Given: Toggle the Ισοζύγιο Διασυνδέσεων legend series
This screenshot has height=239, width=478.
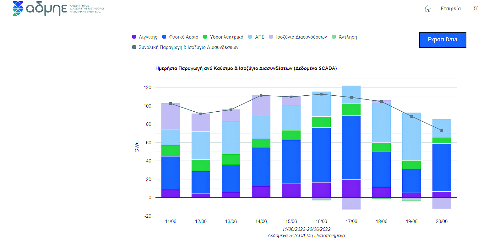Looking at the screenshot, I should [x=298, y=37].
